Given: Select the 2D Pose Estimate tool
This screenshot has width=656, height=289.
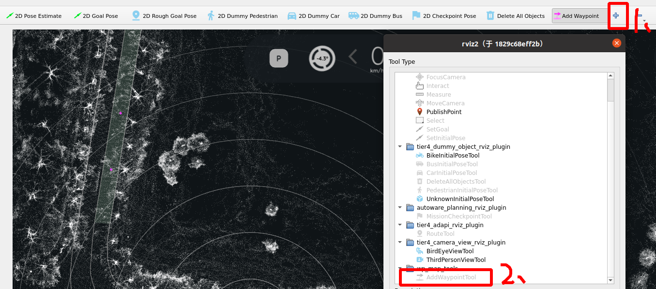Looking at the screenshot, I should (34, 16).
